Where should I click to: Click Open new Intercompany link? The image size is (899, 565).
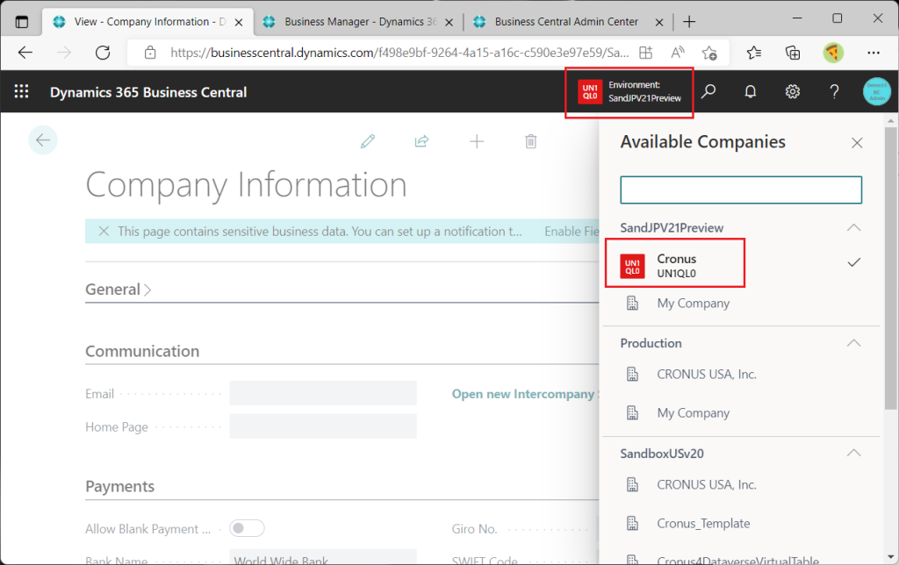click(525, 394)
